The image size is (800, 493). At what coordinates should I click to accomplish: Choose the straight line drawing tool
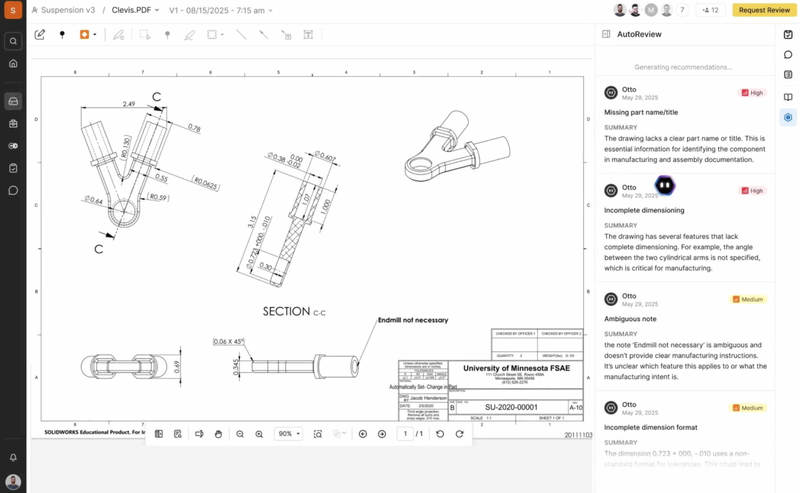point(241,35)
